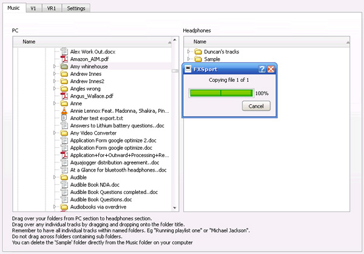This screenshot has width=364, height=254.
Task: Expand the Any Video Converter folder
Action: click(x=55, y=133)
